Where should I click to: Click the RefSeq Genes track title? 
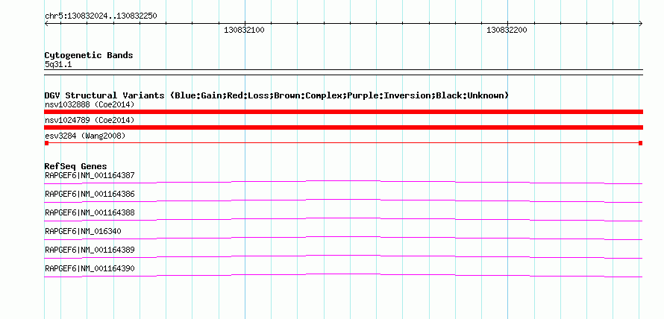(x=75, y=166)
